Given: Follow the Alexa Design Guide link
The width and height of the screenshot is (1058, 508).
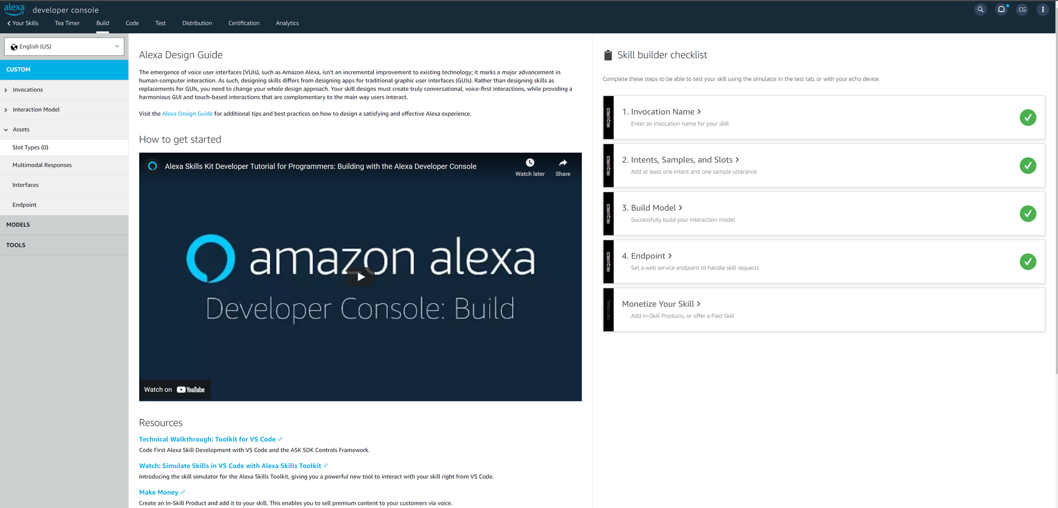Looking at the screenshot, I should (x=187, y=114).
